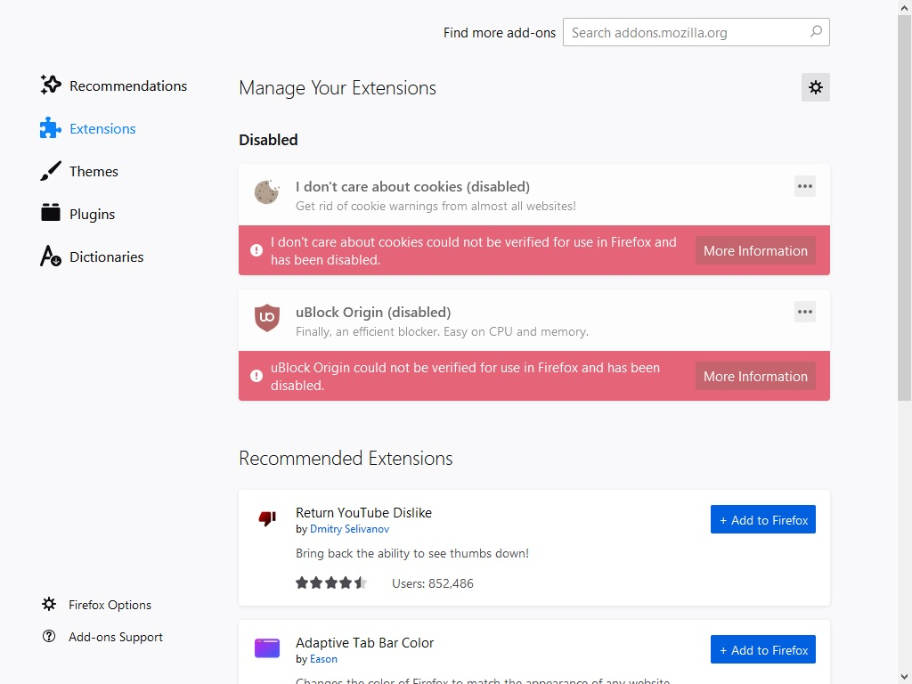
Task: Click the magnifier icon in add-ons search
Action: pyautogui.click(x=816, y=32)
